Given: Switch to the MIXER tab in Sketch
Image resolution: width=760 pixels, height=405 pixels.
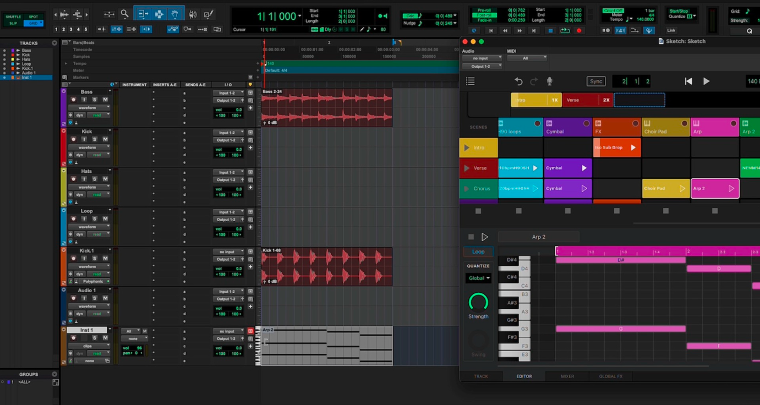Looking at the screenshot, I should 567,376.
